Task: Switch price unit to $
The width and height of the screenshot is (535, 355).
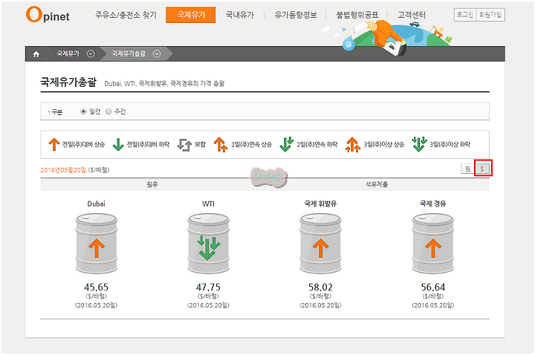Action: tap(482, 169)
